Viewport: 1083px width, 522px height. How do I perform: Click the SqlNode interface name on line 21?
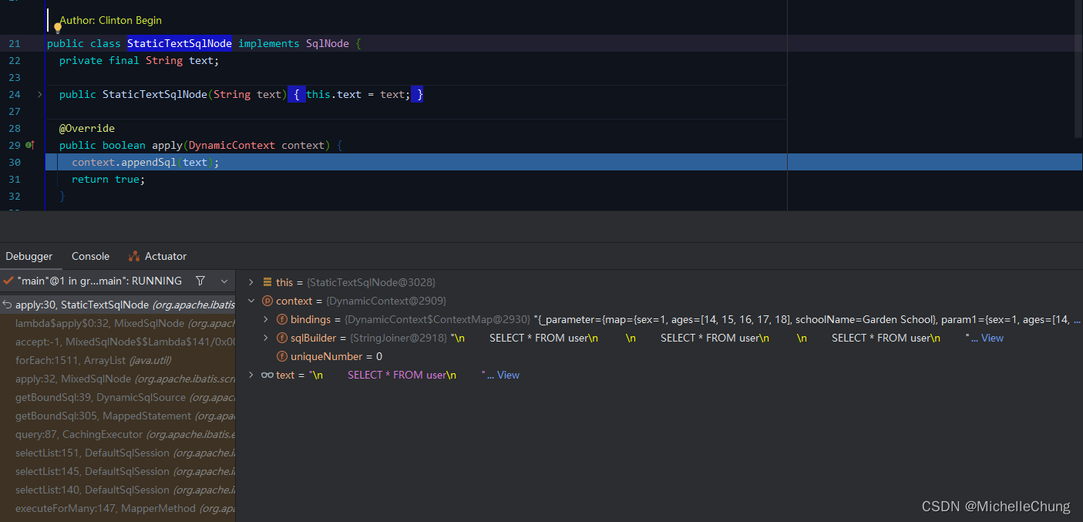click(x=328, y=43)
